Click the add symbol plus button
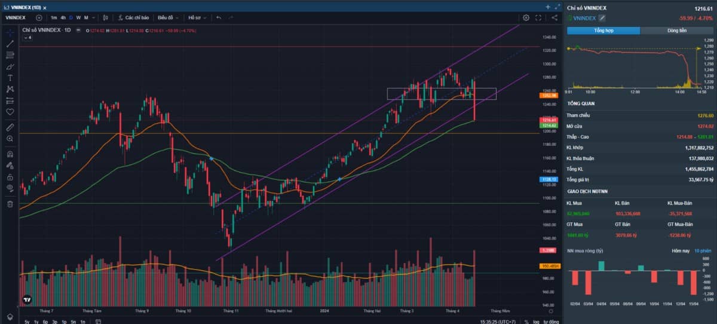This screenshot has height=324, width=717. point(39,18)
